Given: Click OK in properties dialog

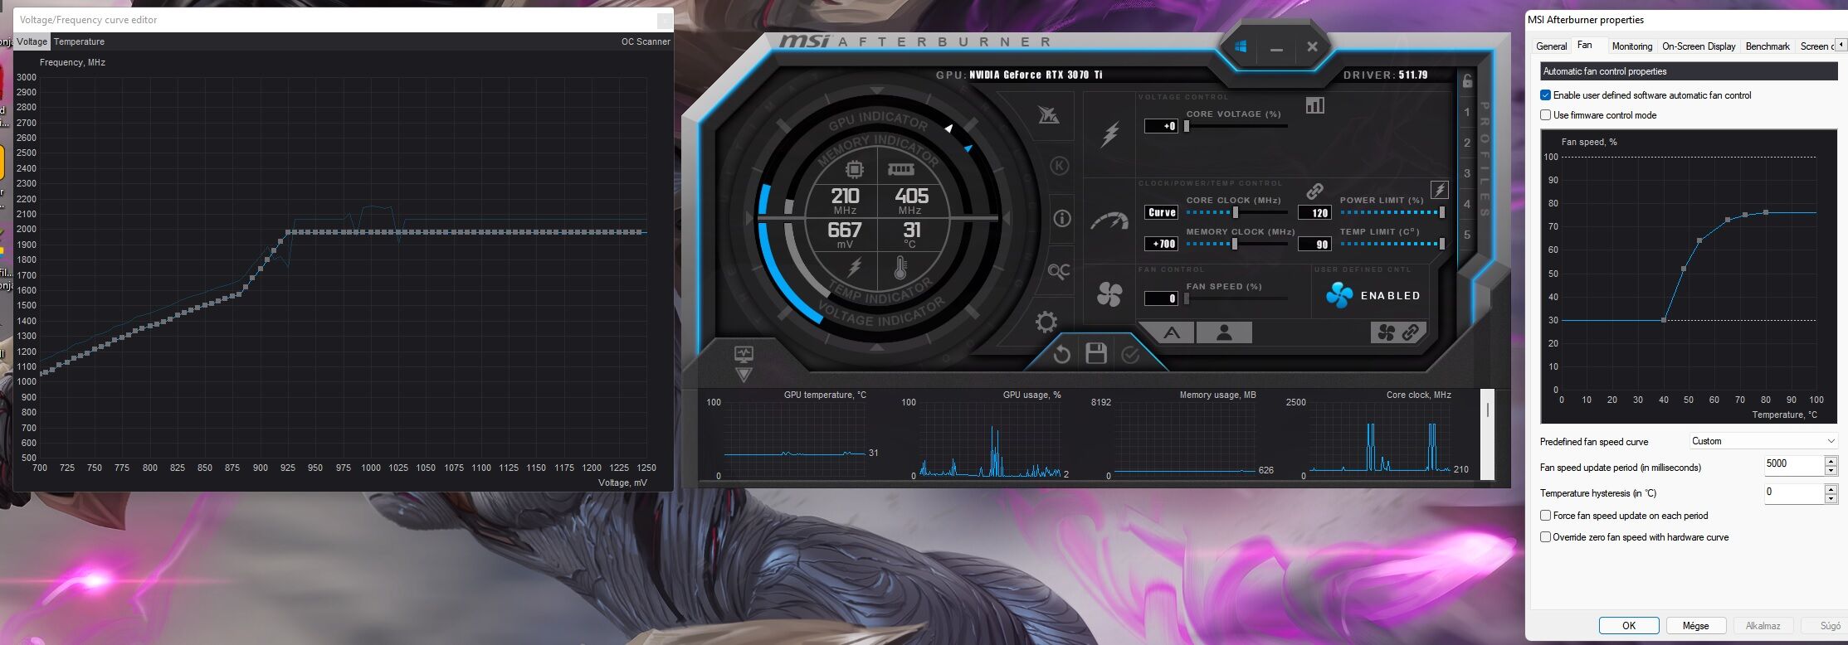Looking at the screenshot, I should click(x=1628, y=626).
